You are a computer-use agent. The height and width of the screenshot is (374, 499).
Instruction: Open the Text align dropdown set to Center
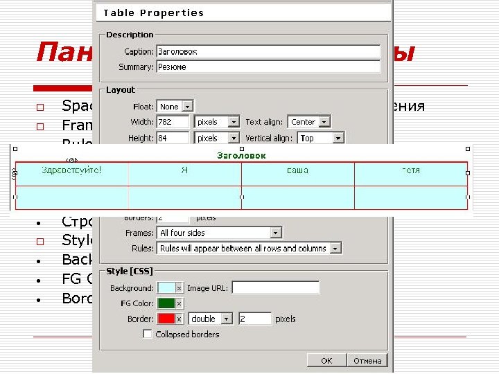coord(308,122)
